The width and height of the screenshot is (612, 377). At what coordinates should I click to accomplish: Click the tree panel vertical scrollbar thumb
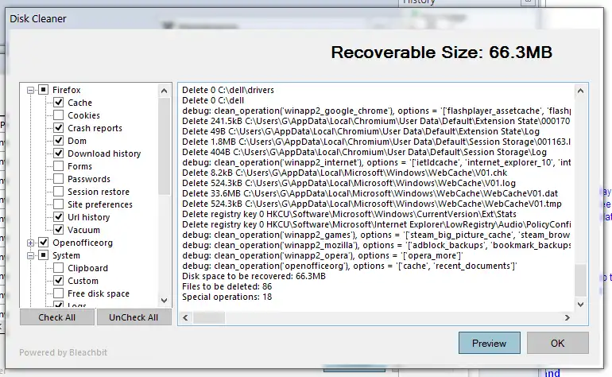tap(165, 146)
